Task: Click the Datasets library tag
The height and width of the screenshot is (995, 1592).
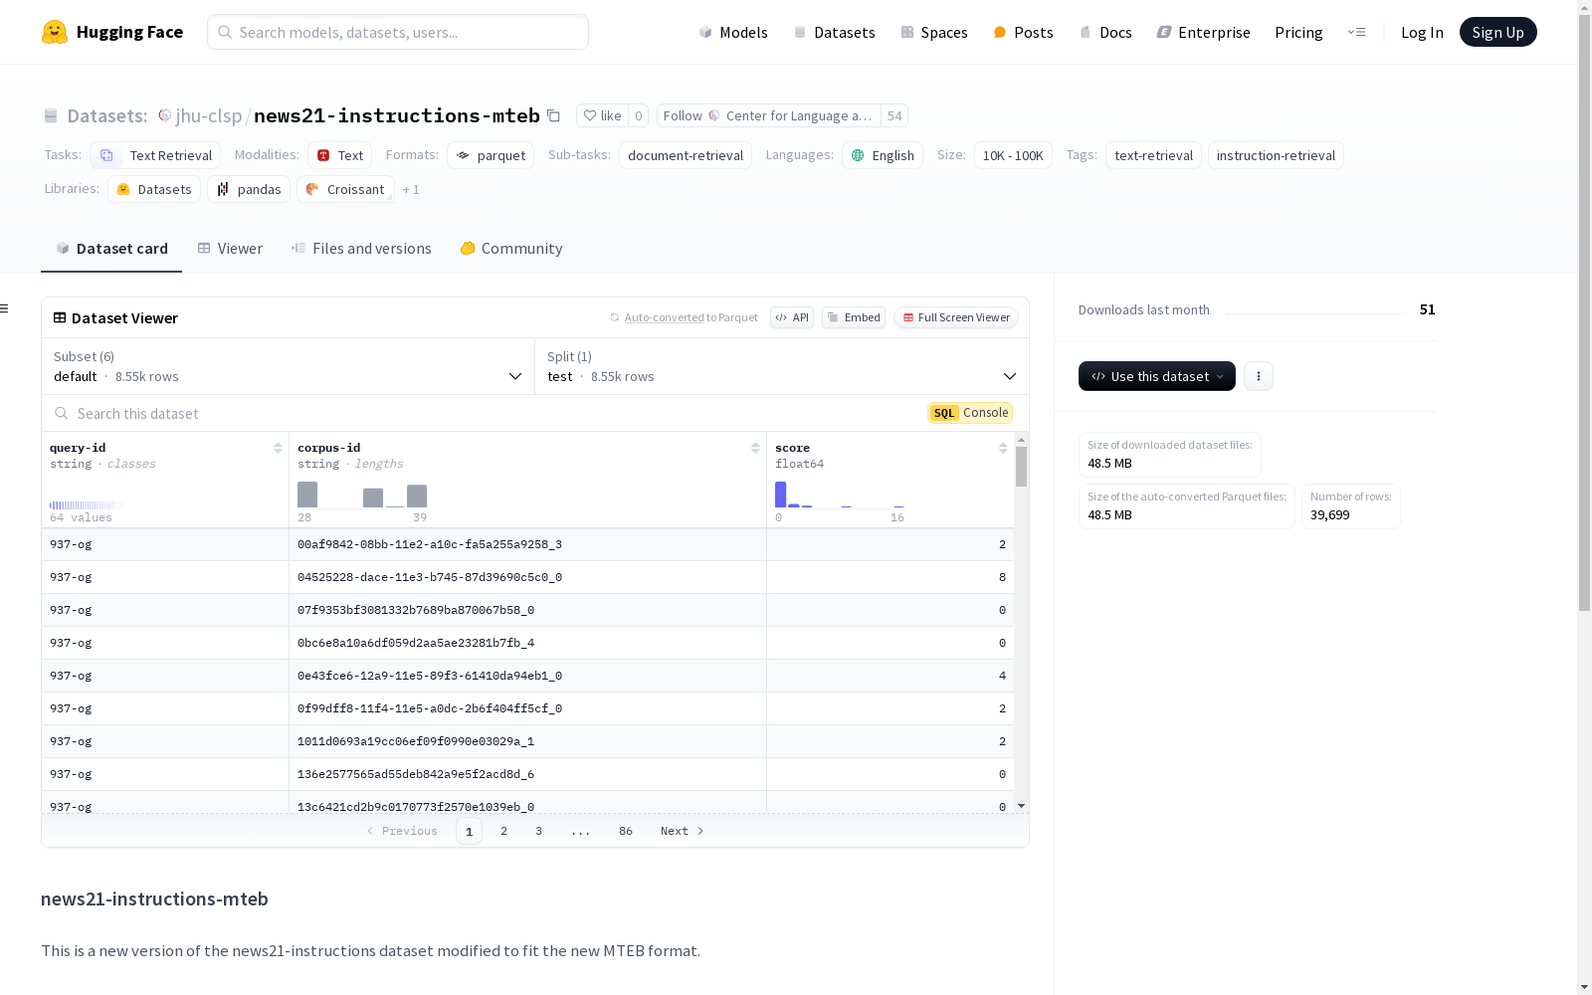Action: pyautogui.click(x=154, y=189)
